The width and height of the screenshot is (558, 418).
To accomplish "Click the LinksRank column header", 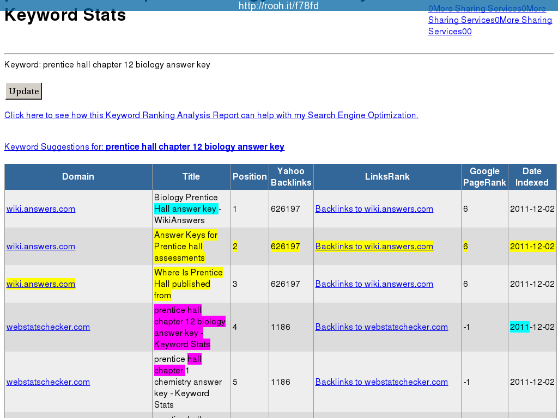I will (387, 177).
